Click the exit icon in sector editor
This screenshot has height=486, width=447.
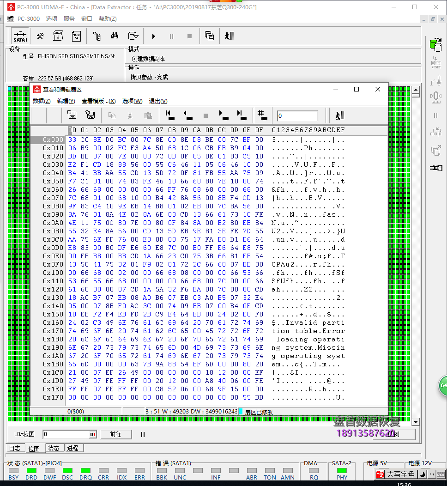(x=339, y=115)
